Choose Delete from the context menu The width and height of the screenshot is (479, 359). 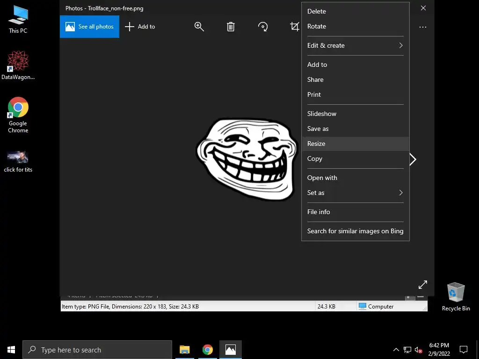[x=356, y=11]
